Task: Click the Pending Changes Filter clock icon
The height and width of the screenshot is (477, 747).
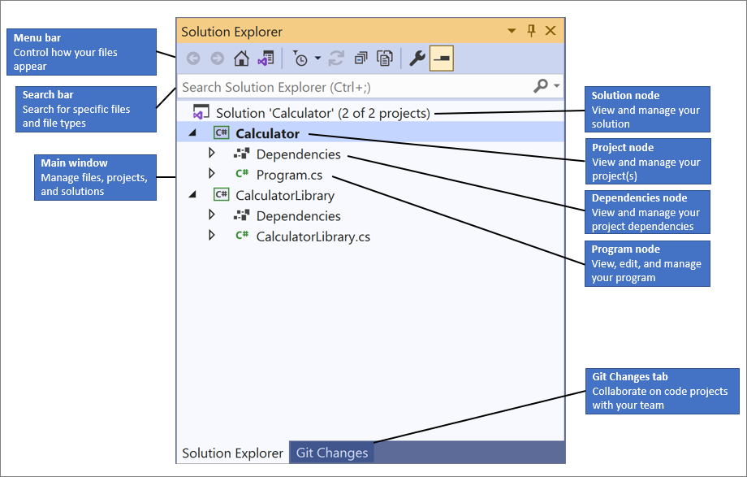Action: point(300,59)
